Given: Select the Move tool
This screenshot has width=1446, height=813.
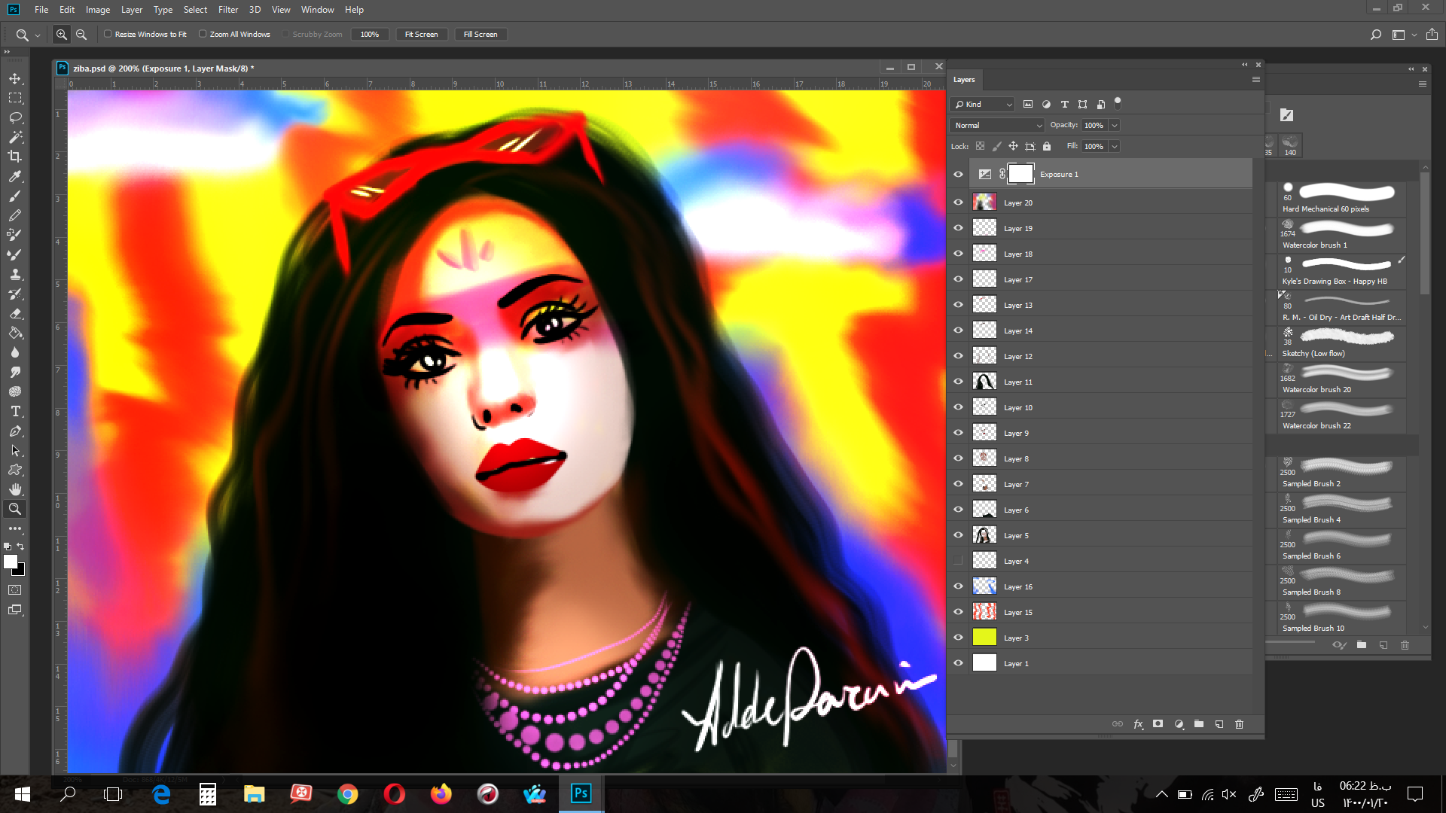Looking at the screenshot, I should coord(15,78).
